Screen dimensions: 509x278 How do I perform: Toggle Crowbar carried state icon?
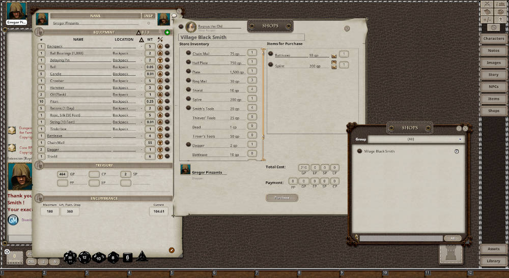pos(160,81)
